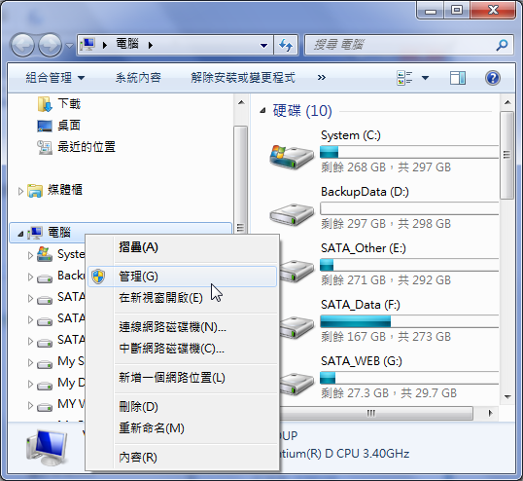Click the SATA_Data (F:) usage bar
The image size is (523, 481).
[409, 321]
